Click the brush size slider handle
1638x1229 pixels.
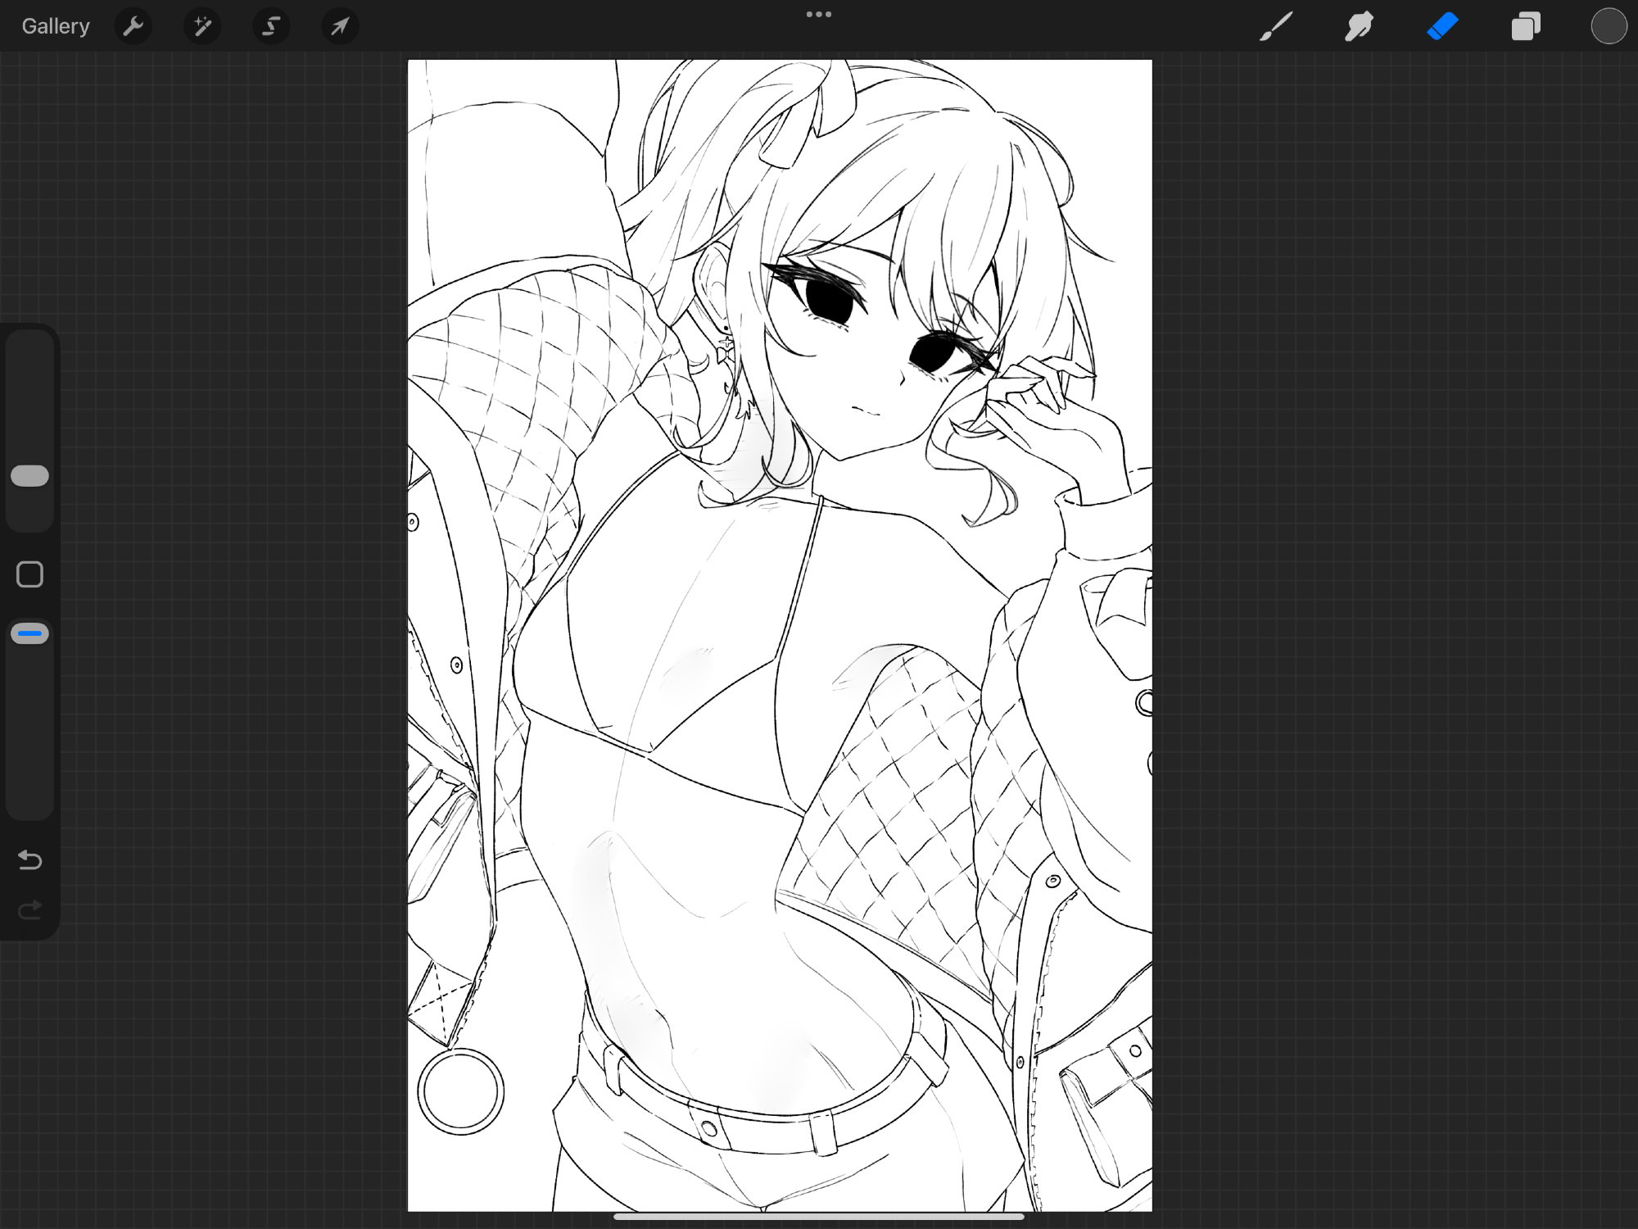(30, 476)
